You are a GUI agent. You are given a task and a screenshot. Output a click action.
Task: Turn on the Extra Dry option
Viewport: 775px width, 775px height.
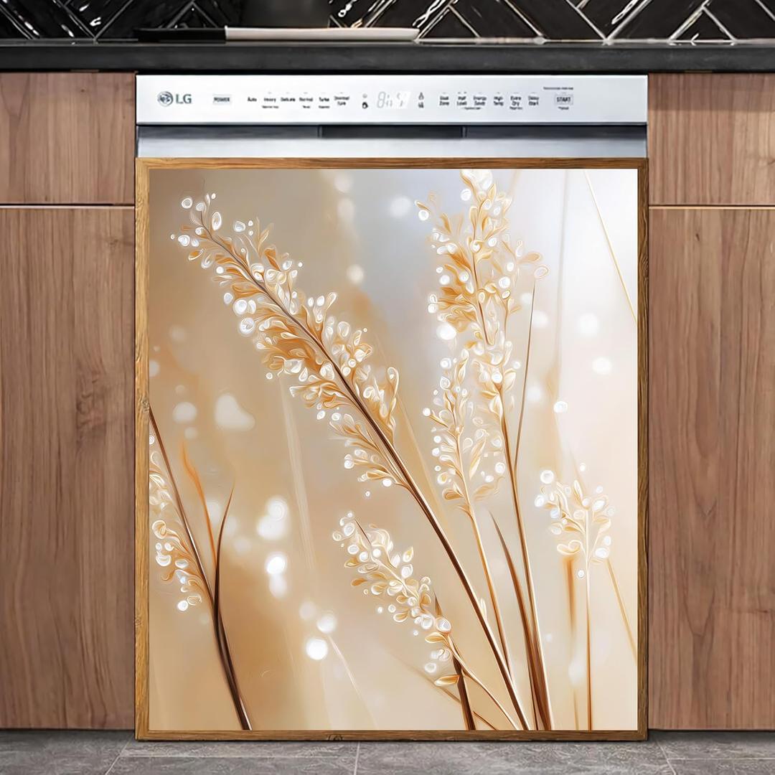point(515,101)
